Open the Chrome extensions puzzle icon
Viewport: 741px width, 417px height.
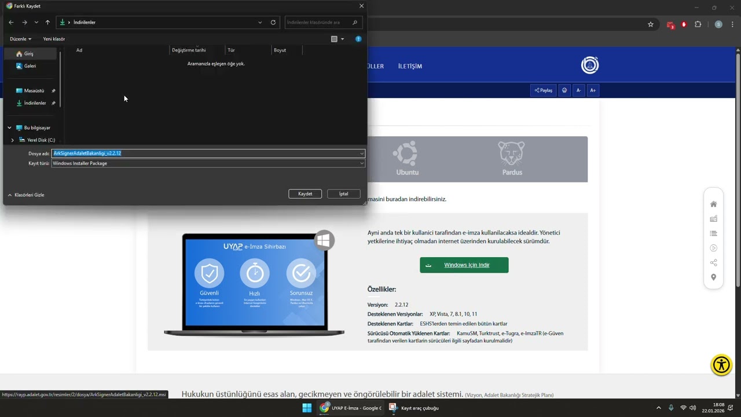click(698, 24)
